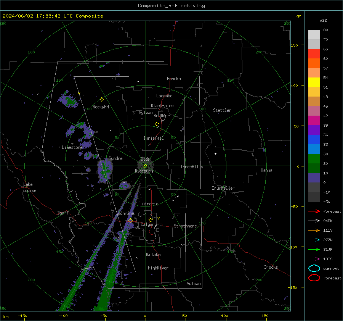This screenshot has height=321, width=343.
Task: Click the Blackfalds town label
Action: coord(162,106)
